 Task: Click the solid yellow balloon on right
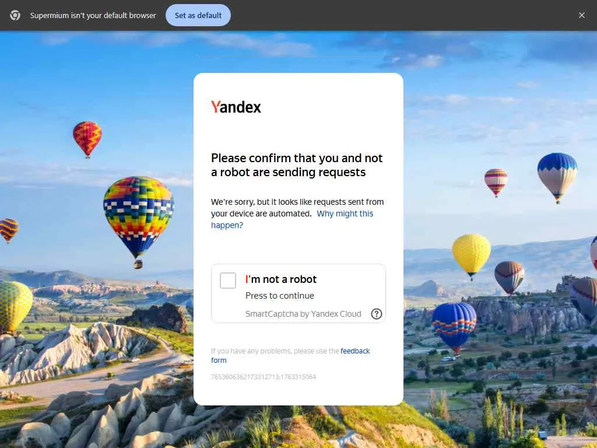click(x=471, y=257)
